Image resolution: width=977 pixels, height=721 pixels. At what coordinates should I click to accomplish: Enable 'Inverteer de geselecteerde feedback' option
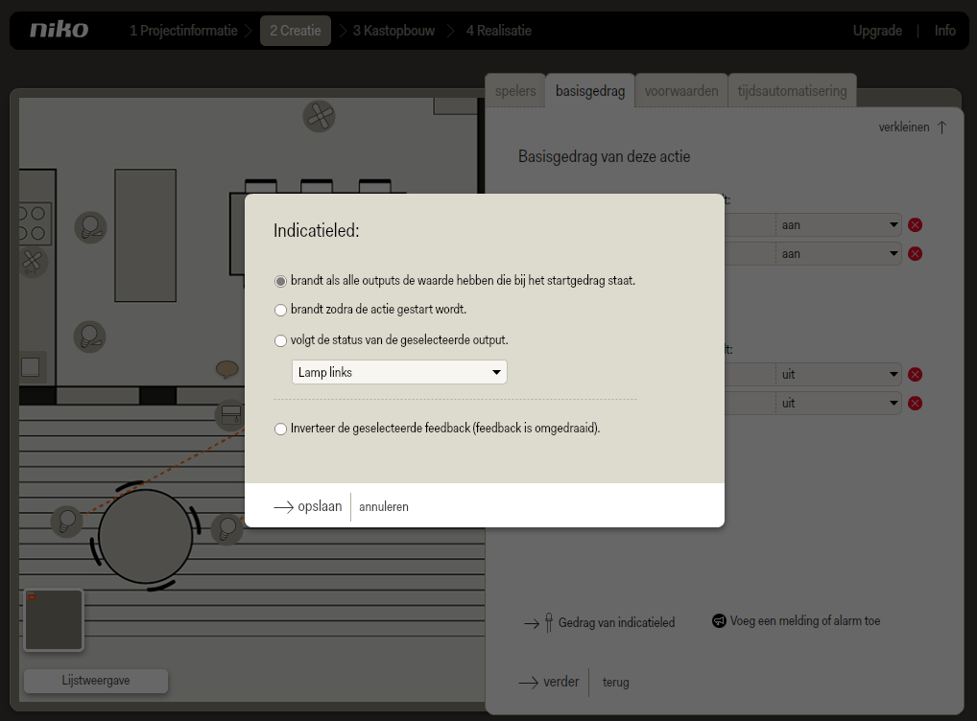click(280, 429)
